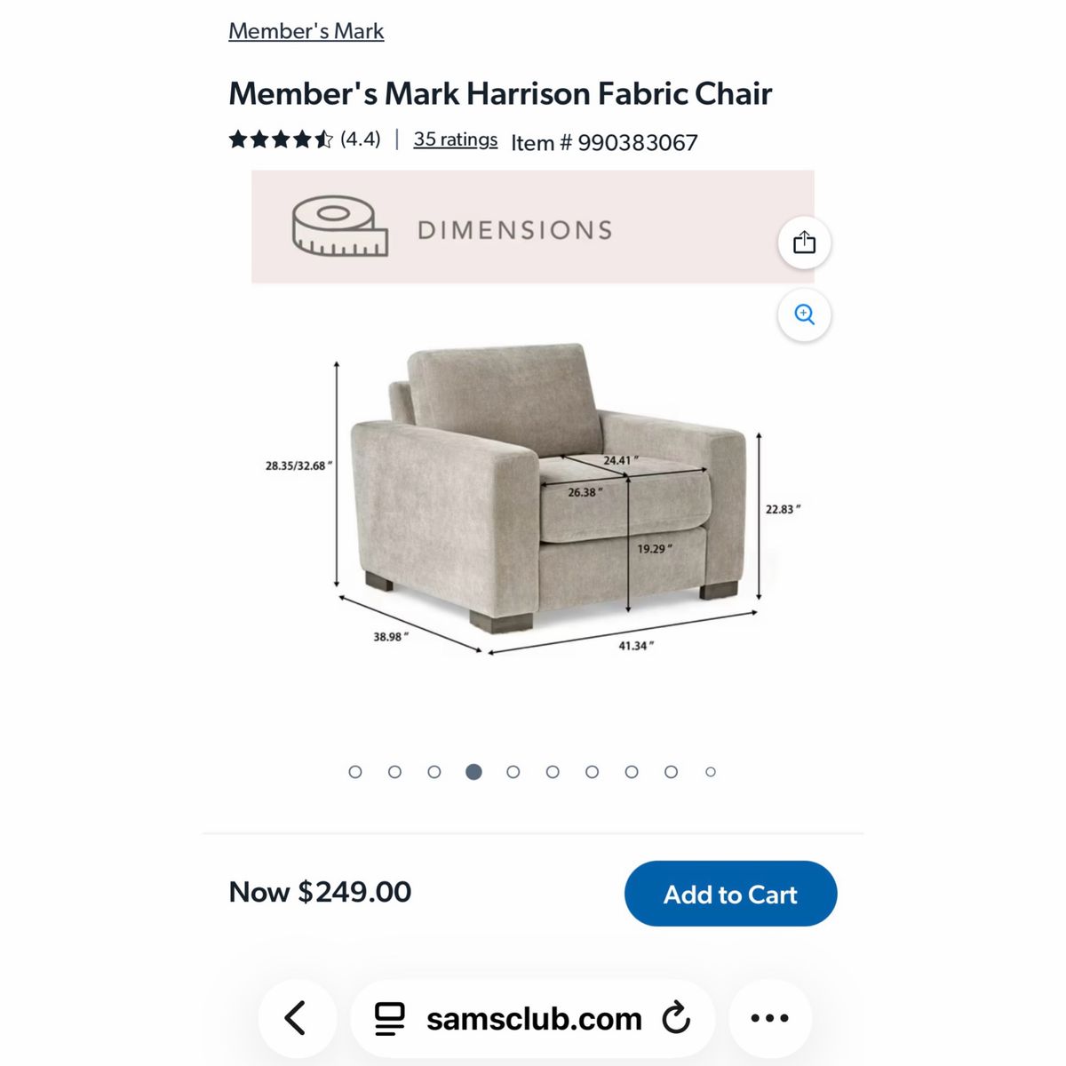Reload the page with the refresh icon
This screenshot has height=1066, width=1066.
coord(676,1018)
